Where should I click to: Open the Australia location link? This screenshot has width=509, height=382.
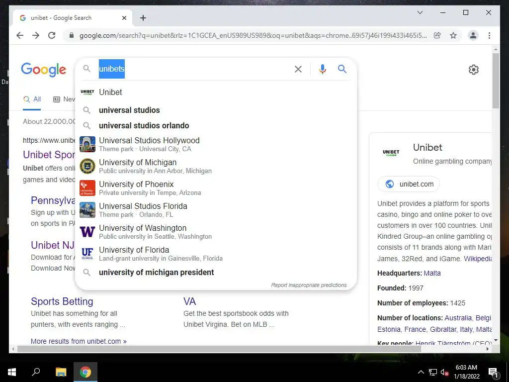click(x=458, y=318)
